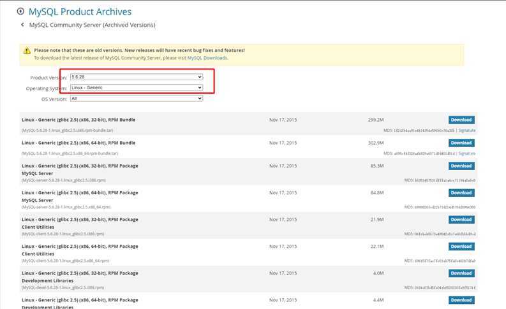Viewport: 506px width, 309px height.
Task: Download the 32-bit RPM Bundle
Action: pyautogui.click(x=461, y=120)
